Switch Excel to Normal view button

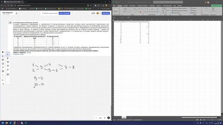(197, 120)
